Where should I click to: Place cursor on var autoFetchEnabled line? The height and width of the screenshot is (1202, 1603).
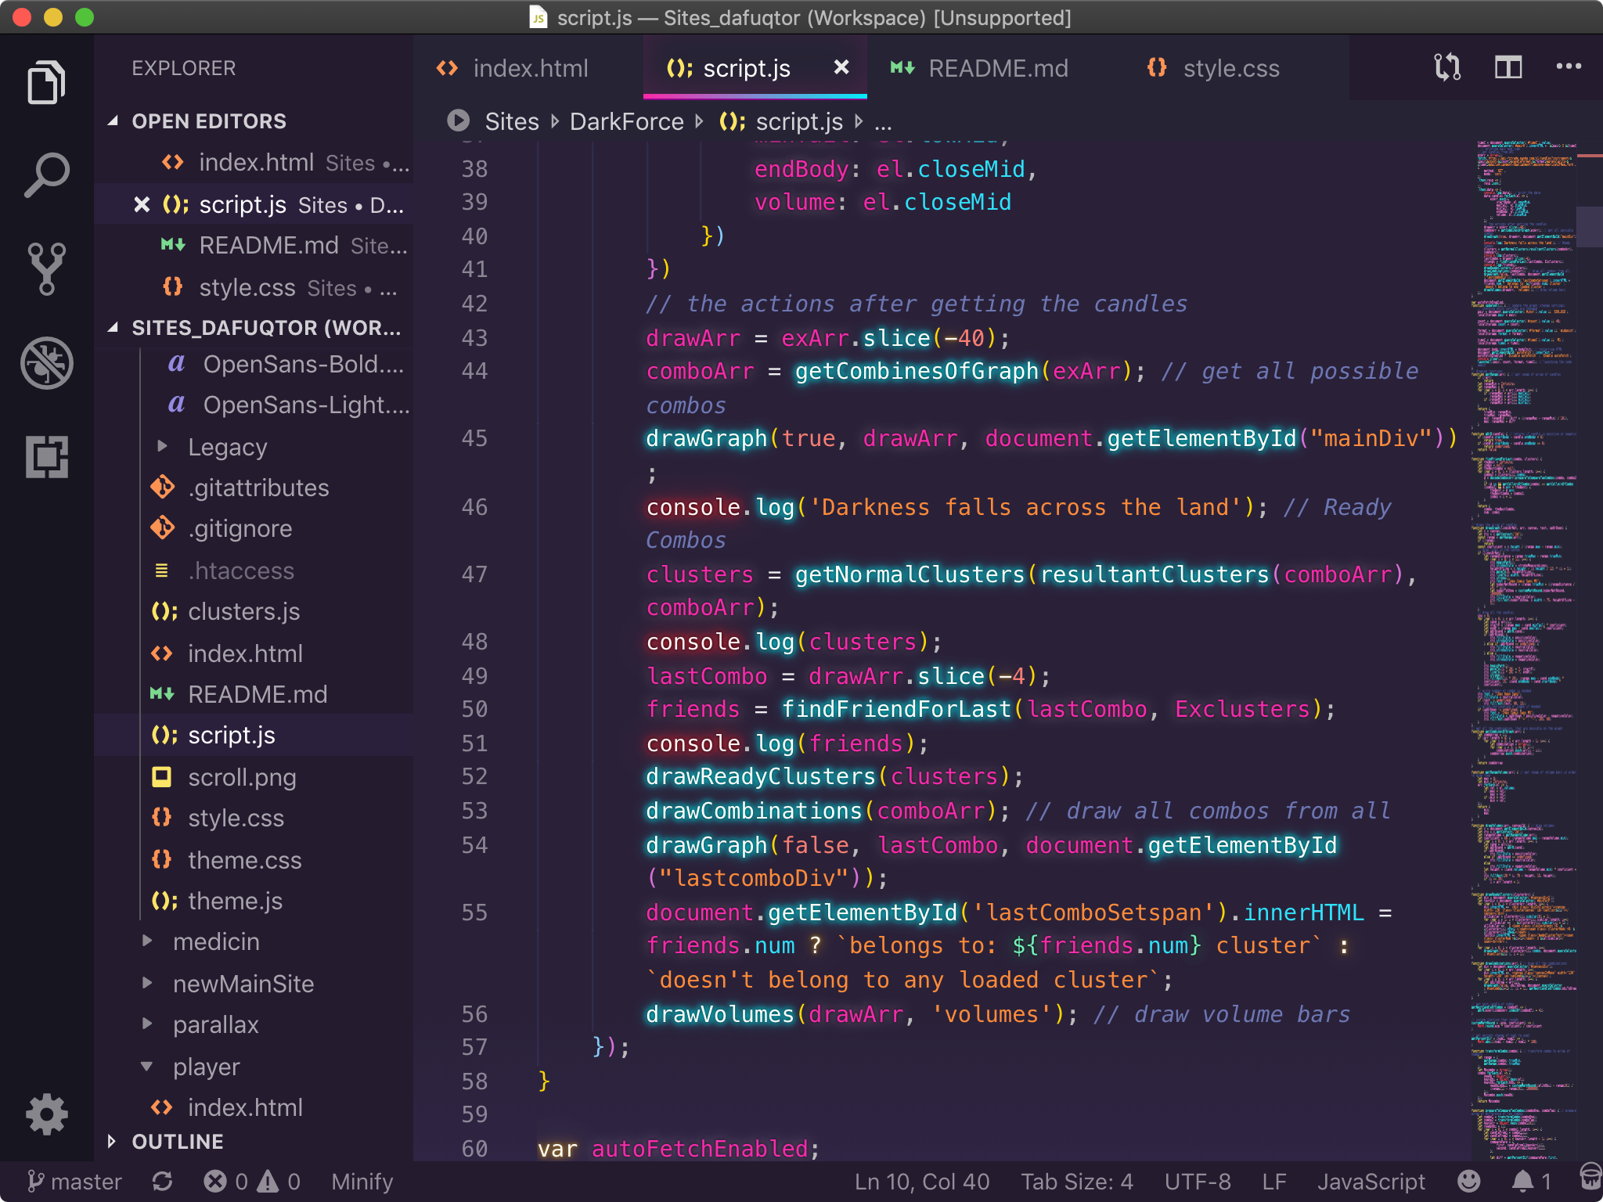[678, 1149]
